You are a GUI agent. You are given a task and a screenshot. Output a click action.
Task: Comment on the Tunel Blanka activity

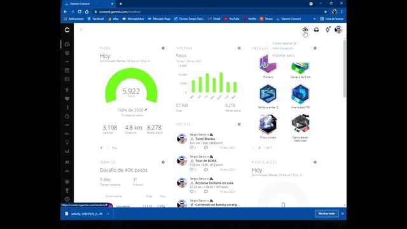pos(206,148)
